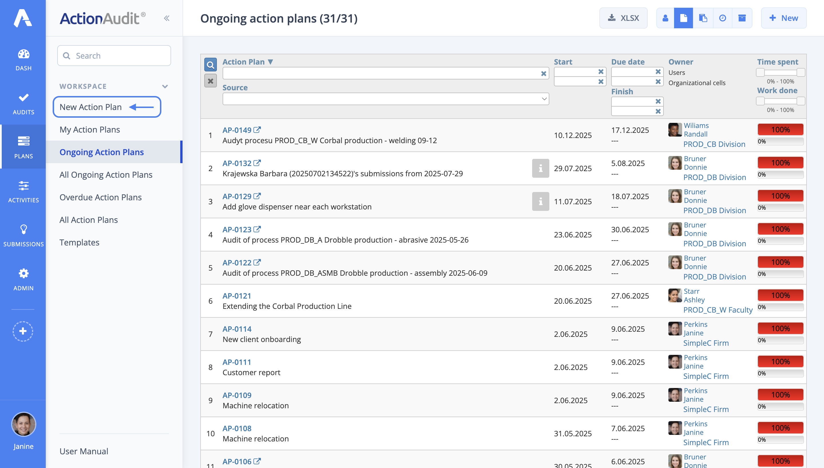Click inside the Search field

(x=114, y=55)
